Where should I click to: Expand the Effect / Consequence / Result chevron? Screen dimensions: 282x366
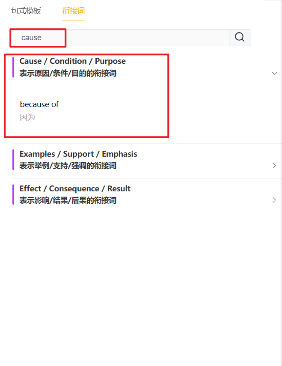[274, 200]
